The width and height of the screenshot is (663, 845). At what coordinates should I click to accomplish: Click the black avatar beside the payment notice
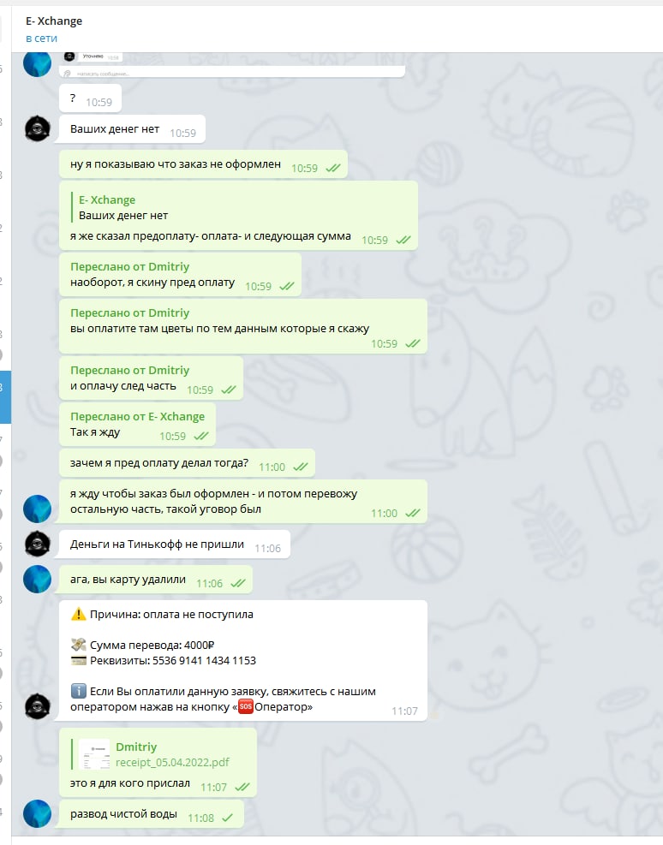(x=37, y=706)
